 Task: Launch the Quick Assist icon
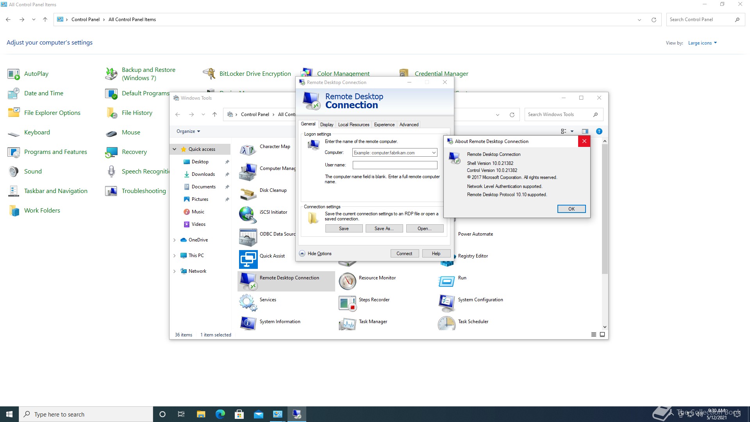[248, 259]
